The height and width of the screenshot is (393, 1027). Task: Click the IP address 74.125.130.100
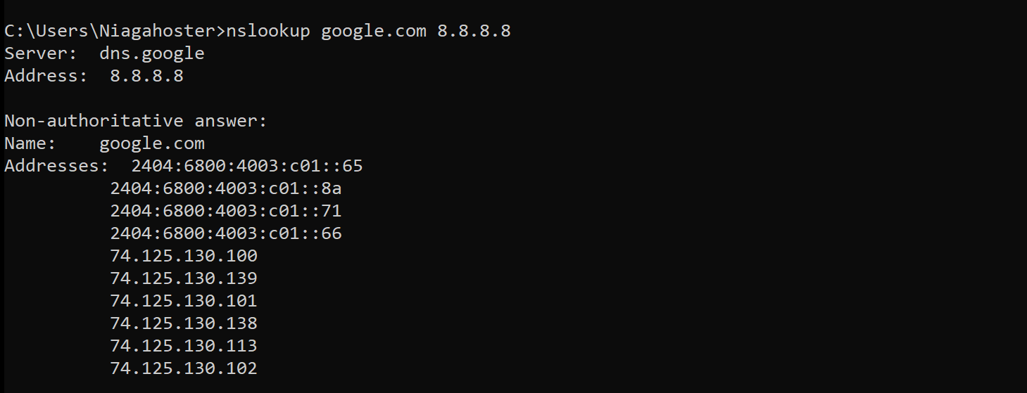coord(183,256)
